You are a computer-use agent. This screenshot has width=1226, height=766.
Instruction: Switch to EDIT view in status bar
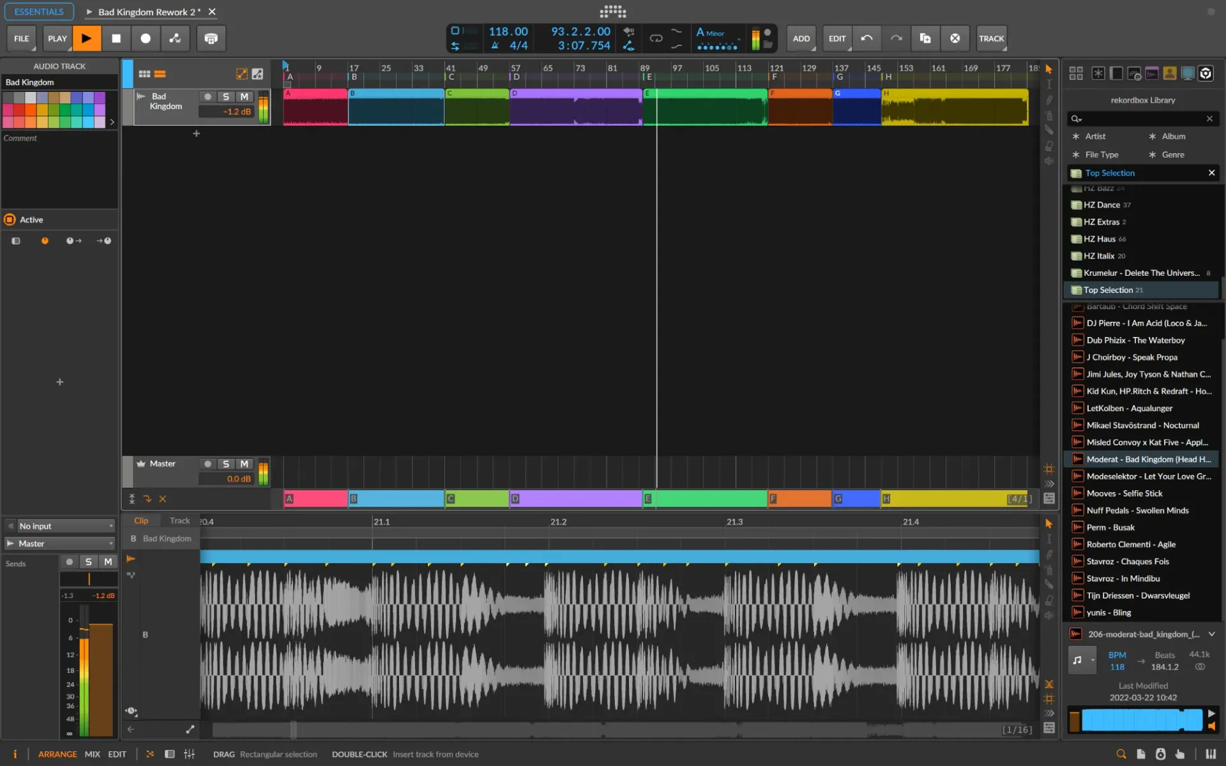(117, 754)
